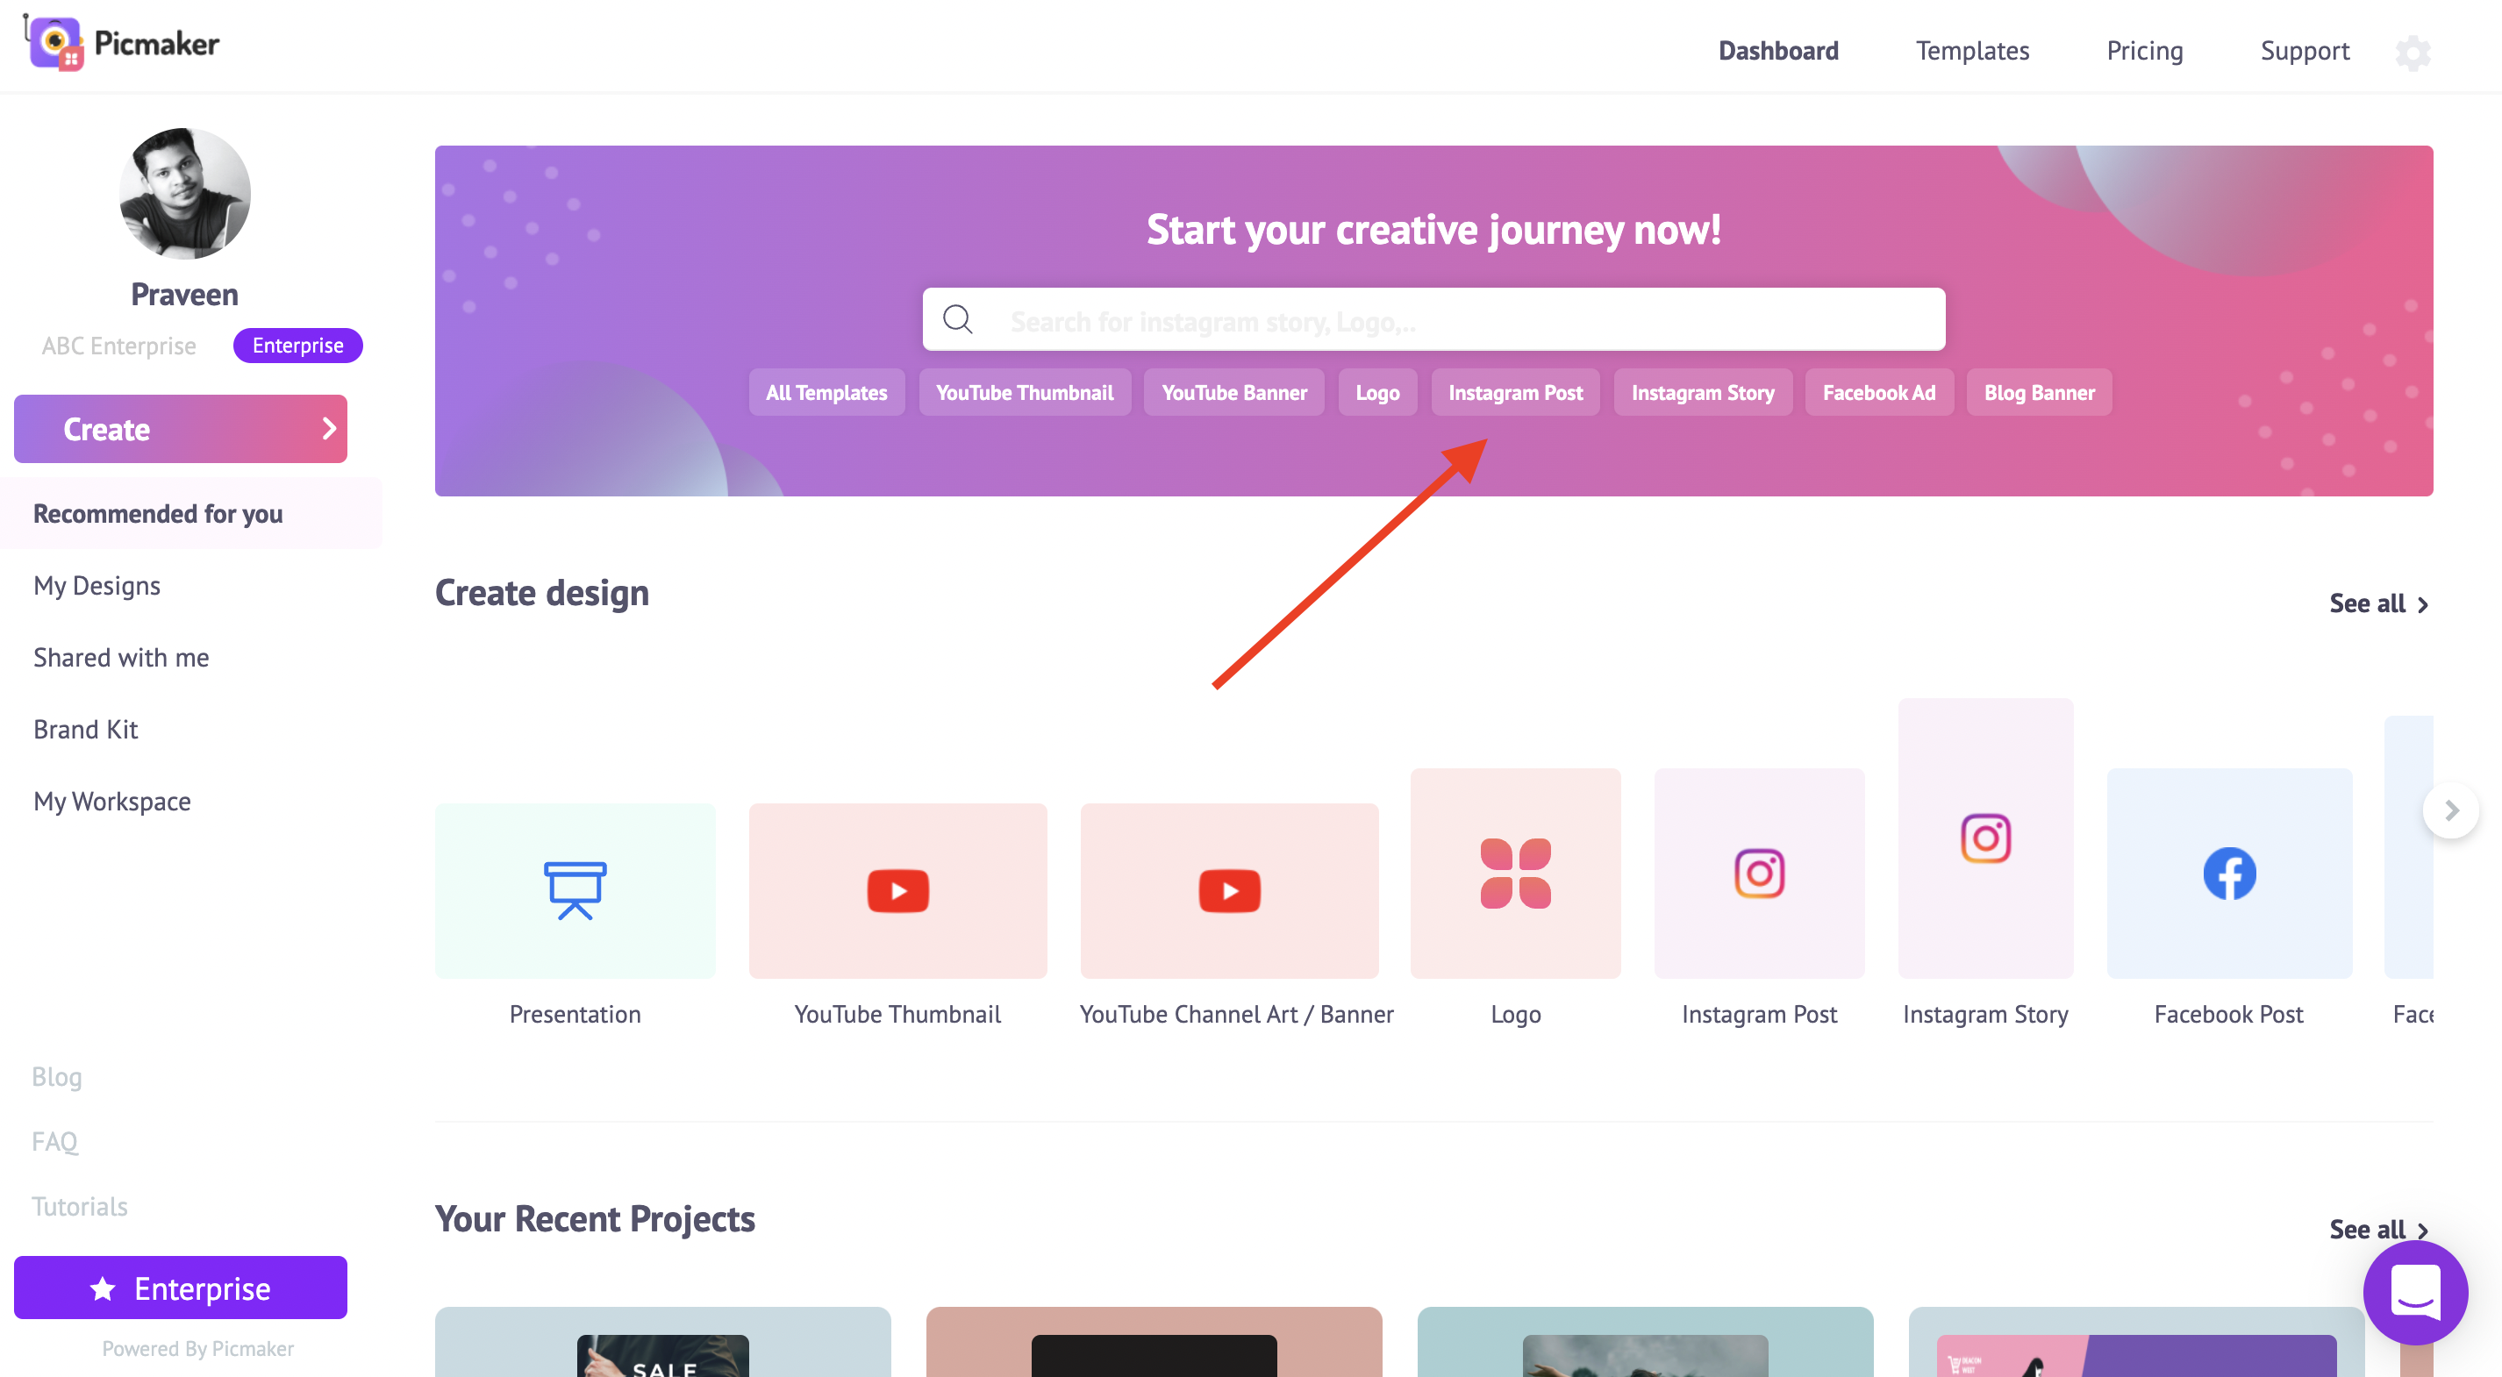Open Shared with me in sidebar
The width and height of the screenshot is (2502, 1377).
click(x=121, y=656)
